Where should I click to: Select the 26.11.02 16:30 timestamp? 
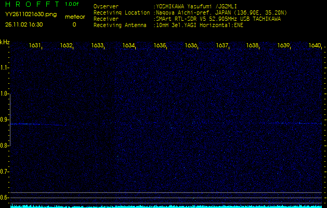24,24
